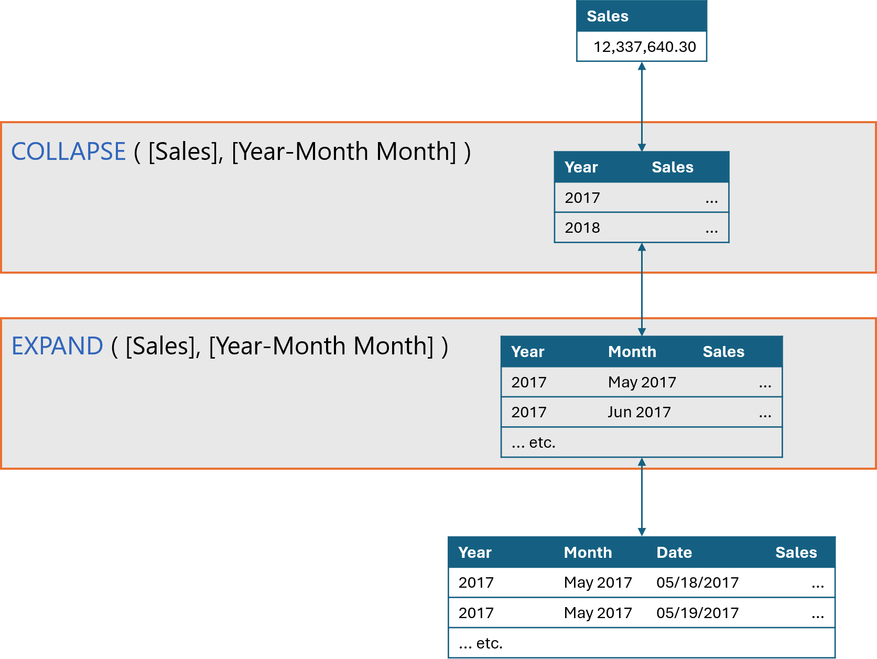
Task: Click the [Year-Month Month] argument in COLLAPSE formula
Action: [344, 152]
